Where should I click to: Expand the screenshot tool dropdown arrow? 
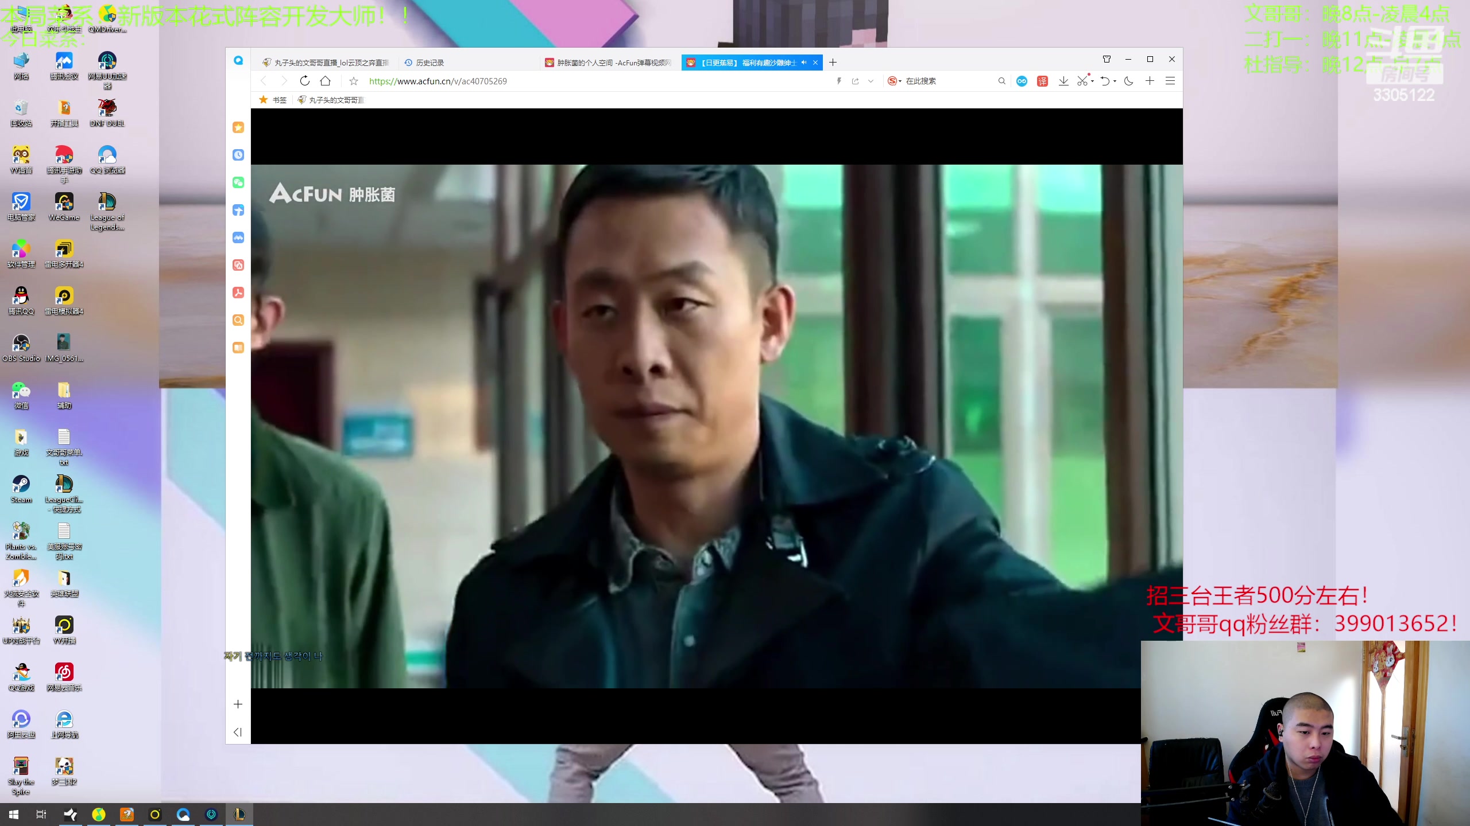pyautogui.click(x=1092, y=81)
